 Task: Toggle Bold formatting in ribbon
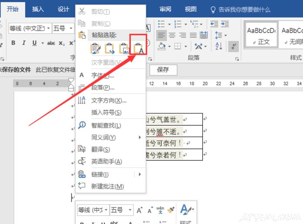[x=13, y=43]
